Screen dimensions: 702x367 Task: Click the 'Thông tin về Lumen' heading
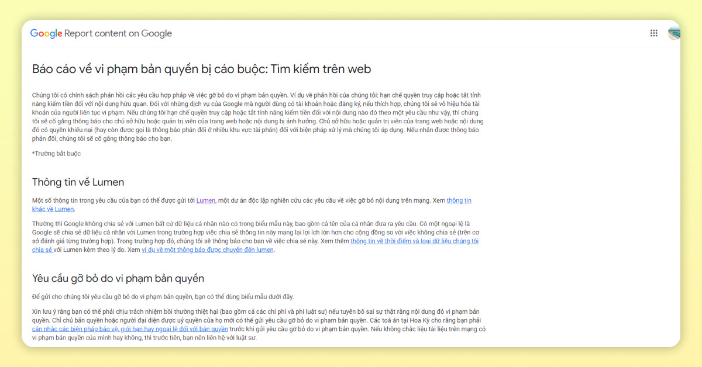pos(78,182)
